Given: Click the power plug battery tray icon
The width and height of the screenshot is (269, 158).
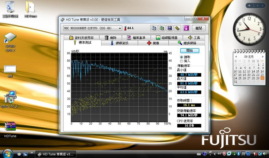Looking at the screenshot, I should (x=255, y=154).
